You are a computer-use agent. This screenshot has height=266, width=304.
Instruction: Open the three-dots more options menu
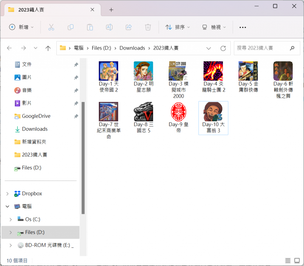[243, 27]
